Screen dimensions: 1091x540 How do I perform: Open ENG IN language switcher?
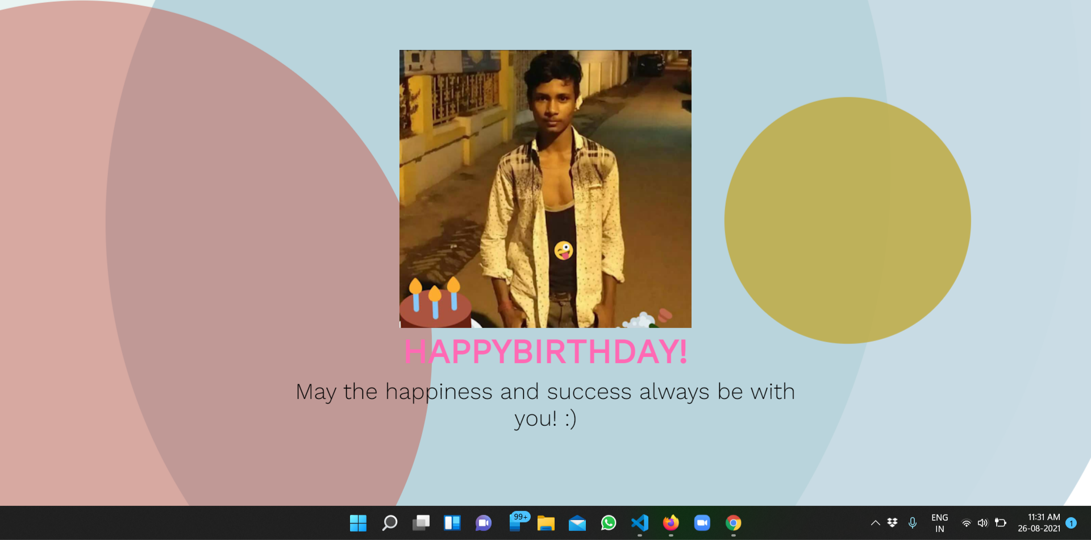[x=939, y=523]
